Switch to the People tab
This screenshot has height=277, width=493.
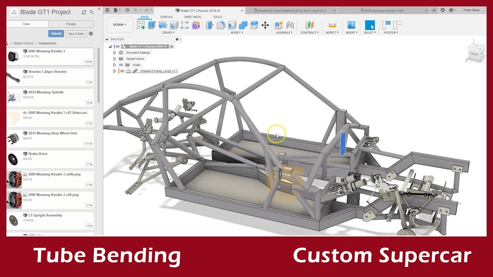point(71,24)
